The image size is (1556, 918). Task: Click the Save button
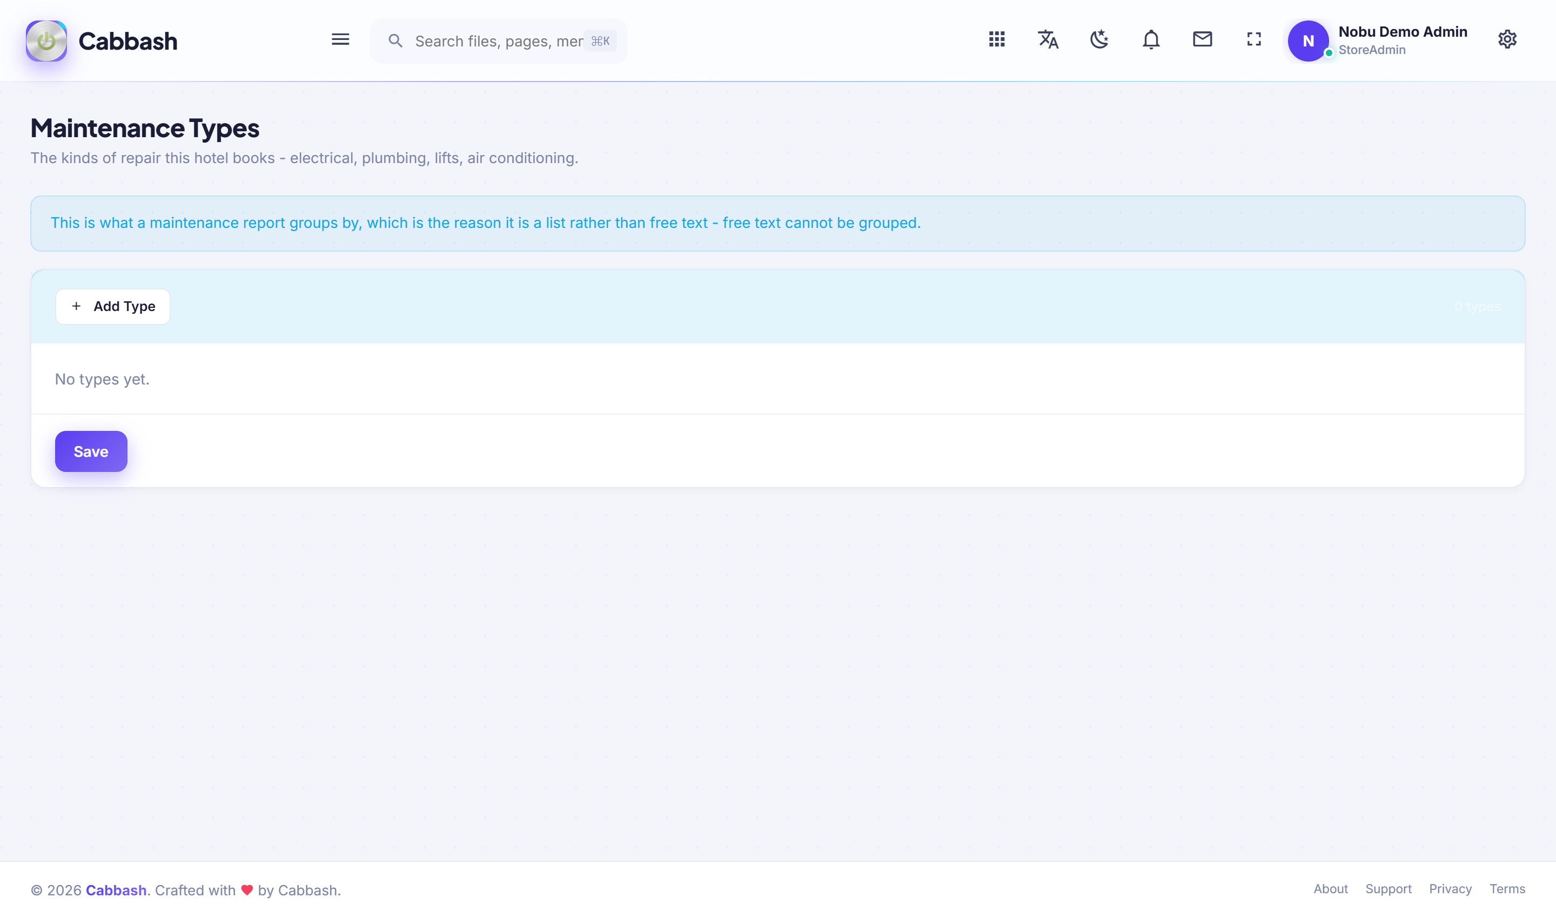91,451
